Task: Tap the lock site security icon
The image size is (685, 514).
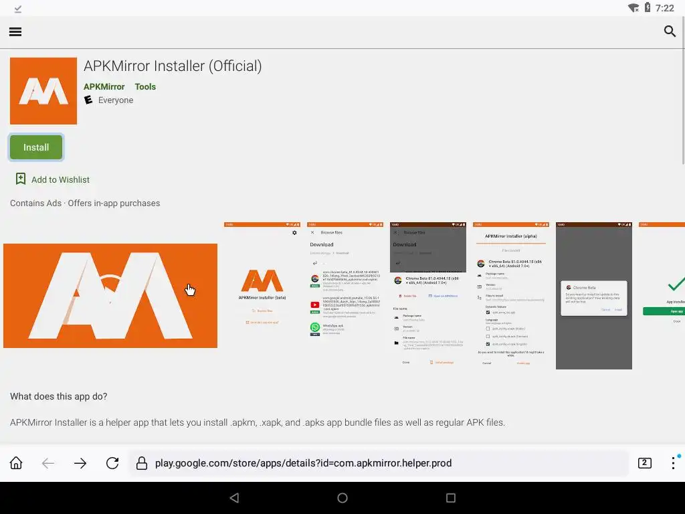Action: [142, 463]
